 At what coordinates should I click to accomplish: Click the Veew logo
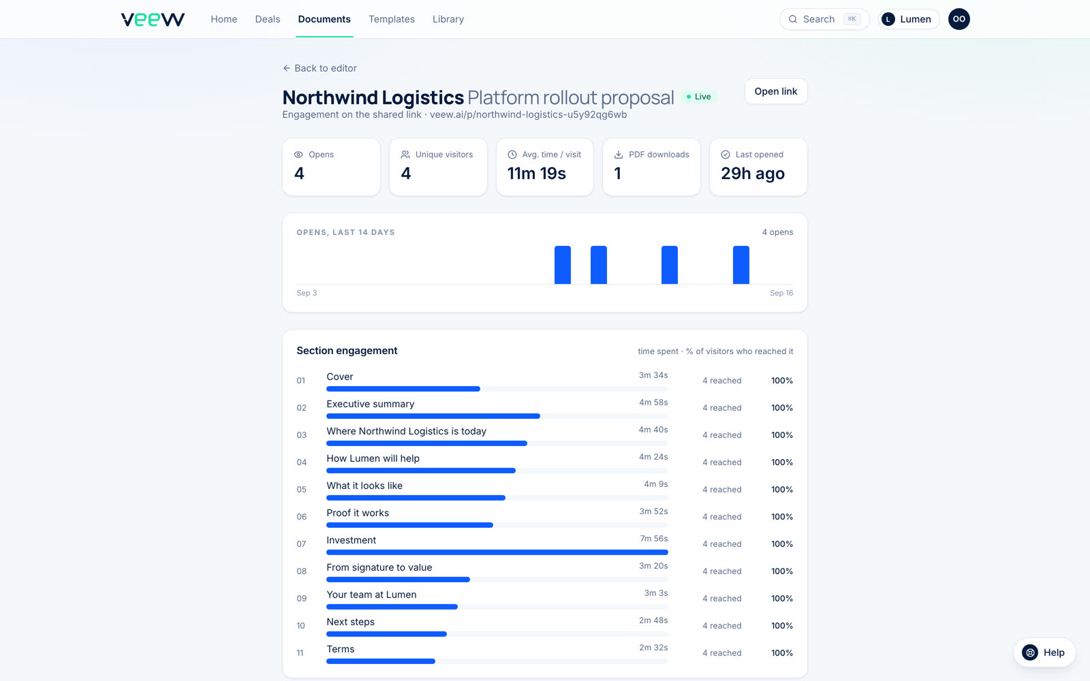153,19
